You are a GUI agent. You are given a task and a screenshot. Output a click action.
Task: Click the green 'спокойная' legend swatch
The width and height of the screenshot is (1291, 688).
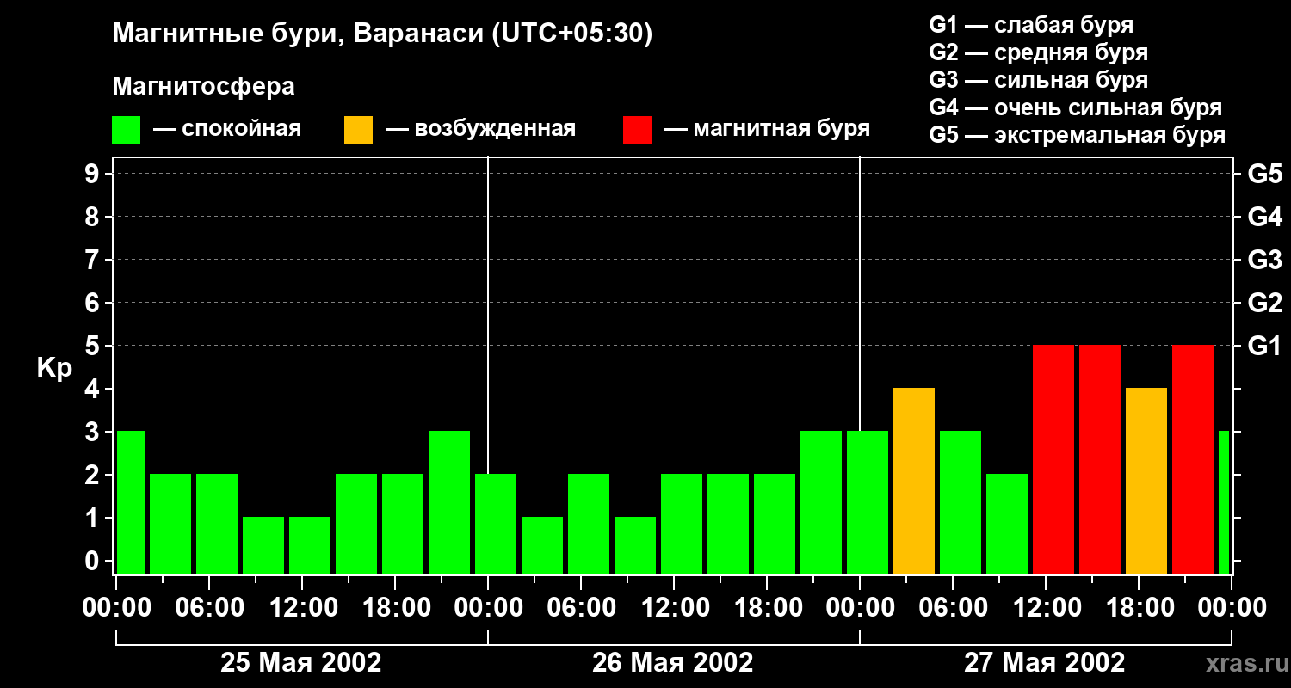127,130
